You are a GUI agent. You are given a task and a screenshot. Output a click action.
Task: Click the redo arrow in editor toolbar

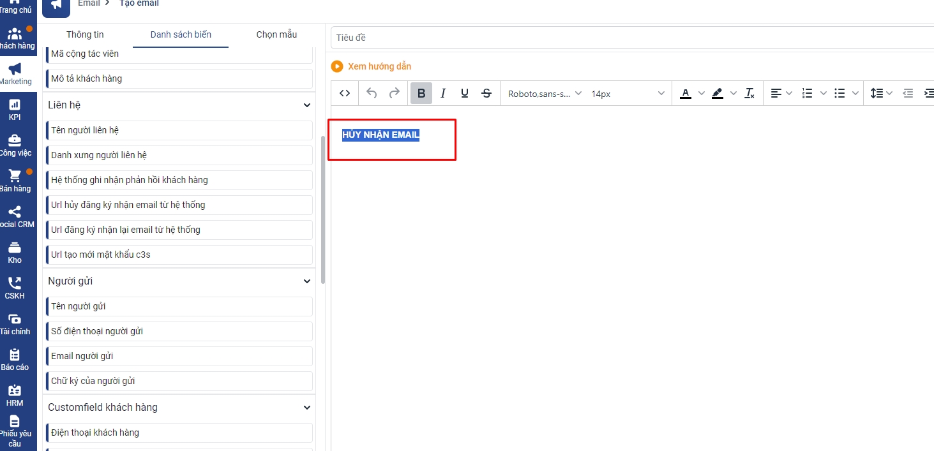pyautogui.click(x=395, y=93)
